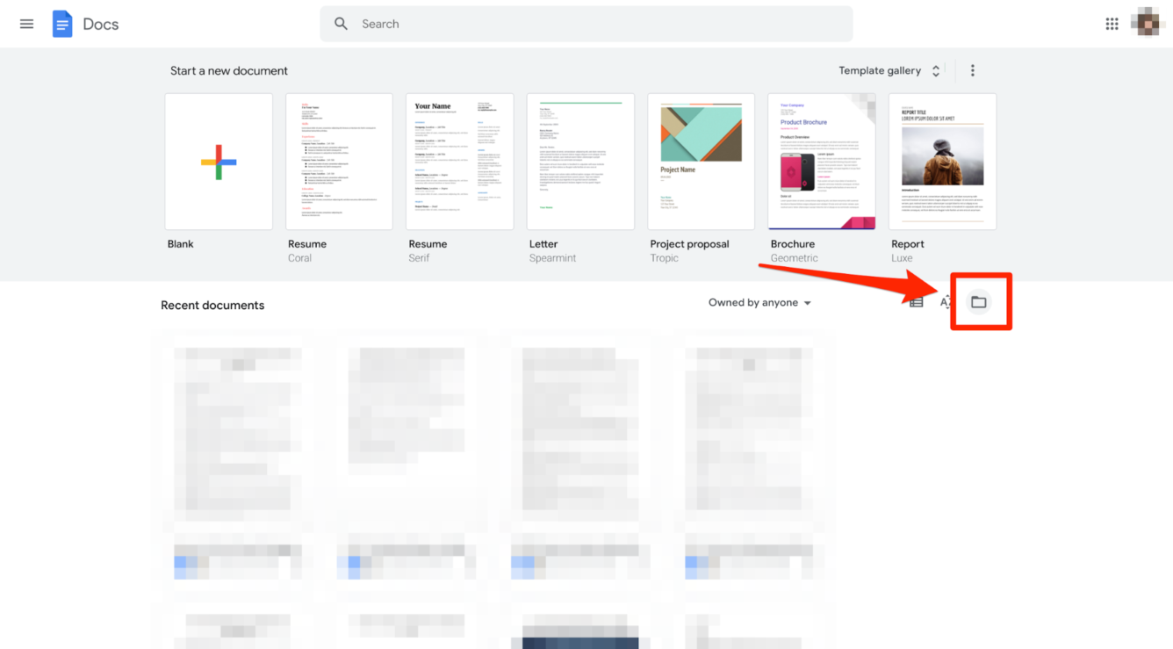
Task: Click the search magnifier icon
Action: (342, 24)
